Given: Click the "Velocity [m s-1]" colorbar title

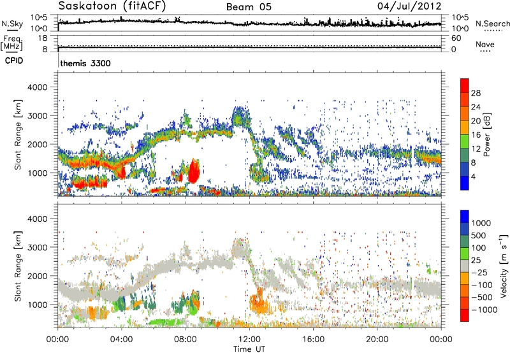Looking at the screenshot, I should (x=504, y=266).
